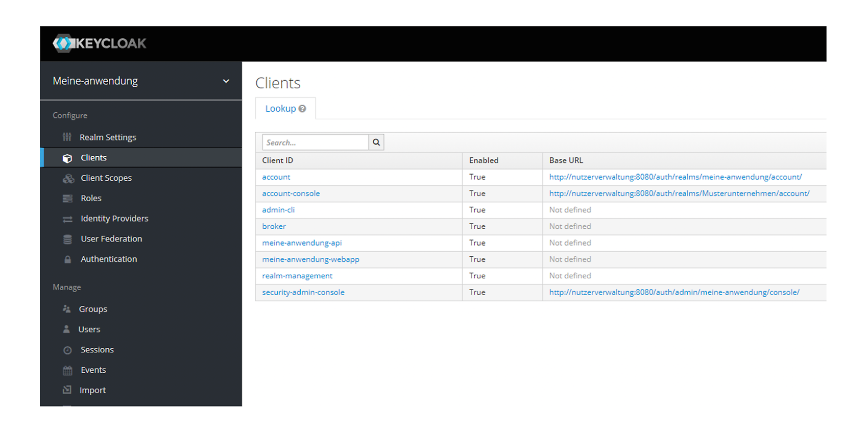868x434 pixels.
Task: Open the realm-management client link
Action: [x=297, y=276]
